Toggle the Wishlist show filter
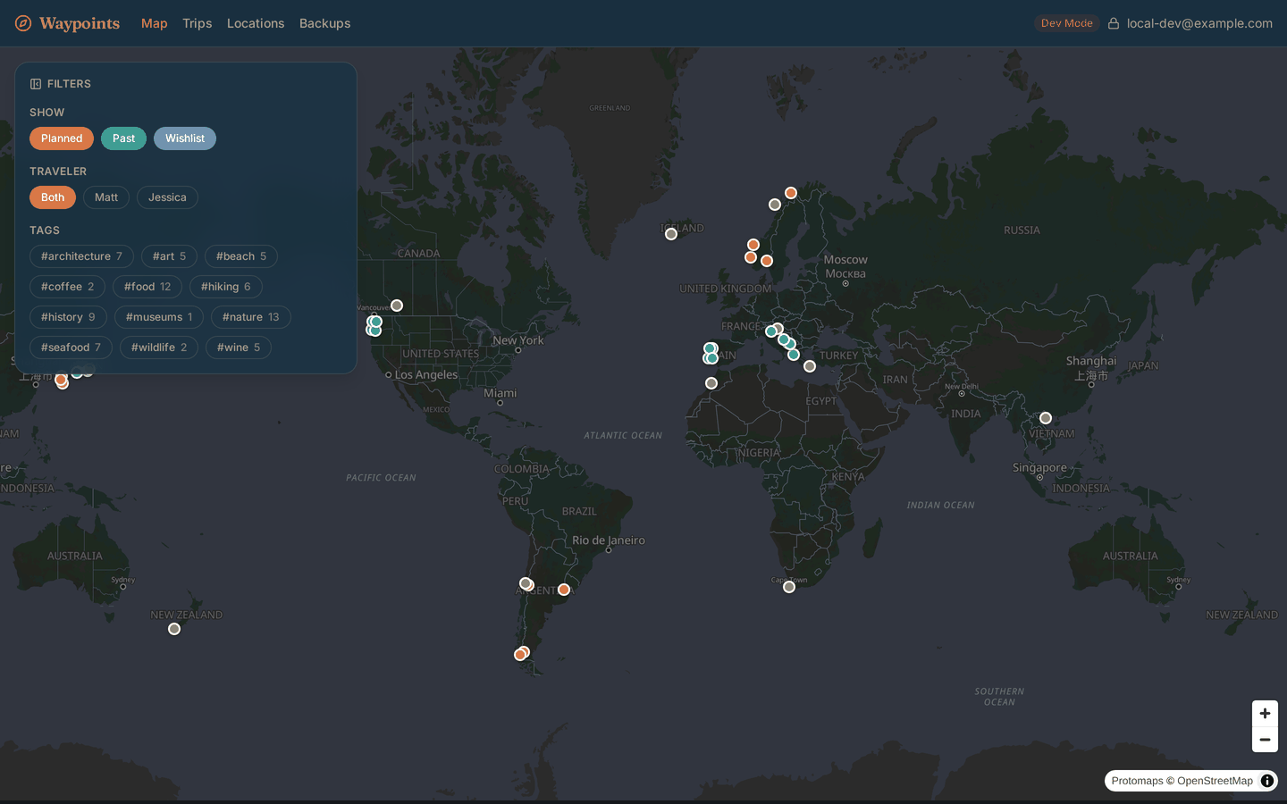 (185, 138)
